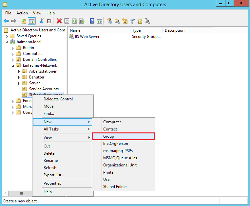Viewport: 250px width, 206px height.
Task: Expand the Arbeitsstationen OU
Action: click(19, 72)
